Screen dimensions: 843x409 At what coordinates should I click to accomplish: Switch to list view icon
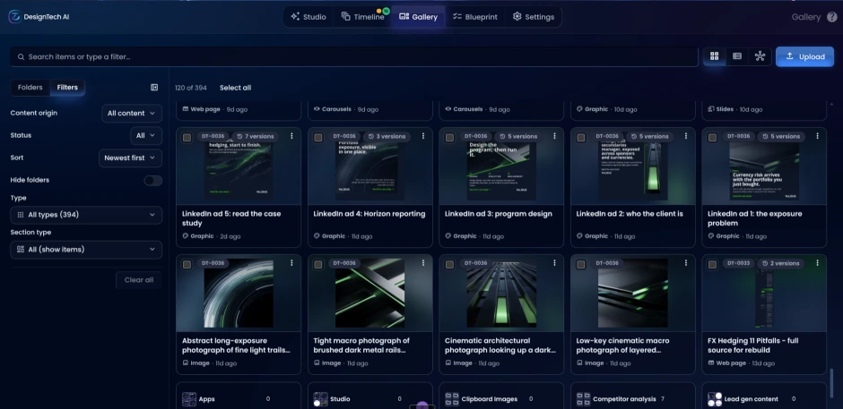point(737,56)
